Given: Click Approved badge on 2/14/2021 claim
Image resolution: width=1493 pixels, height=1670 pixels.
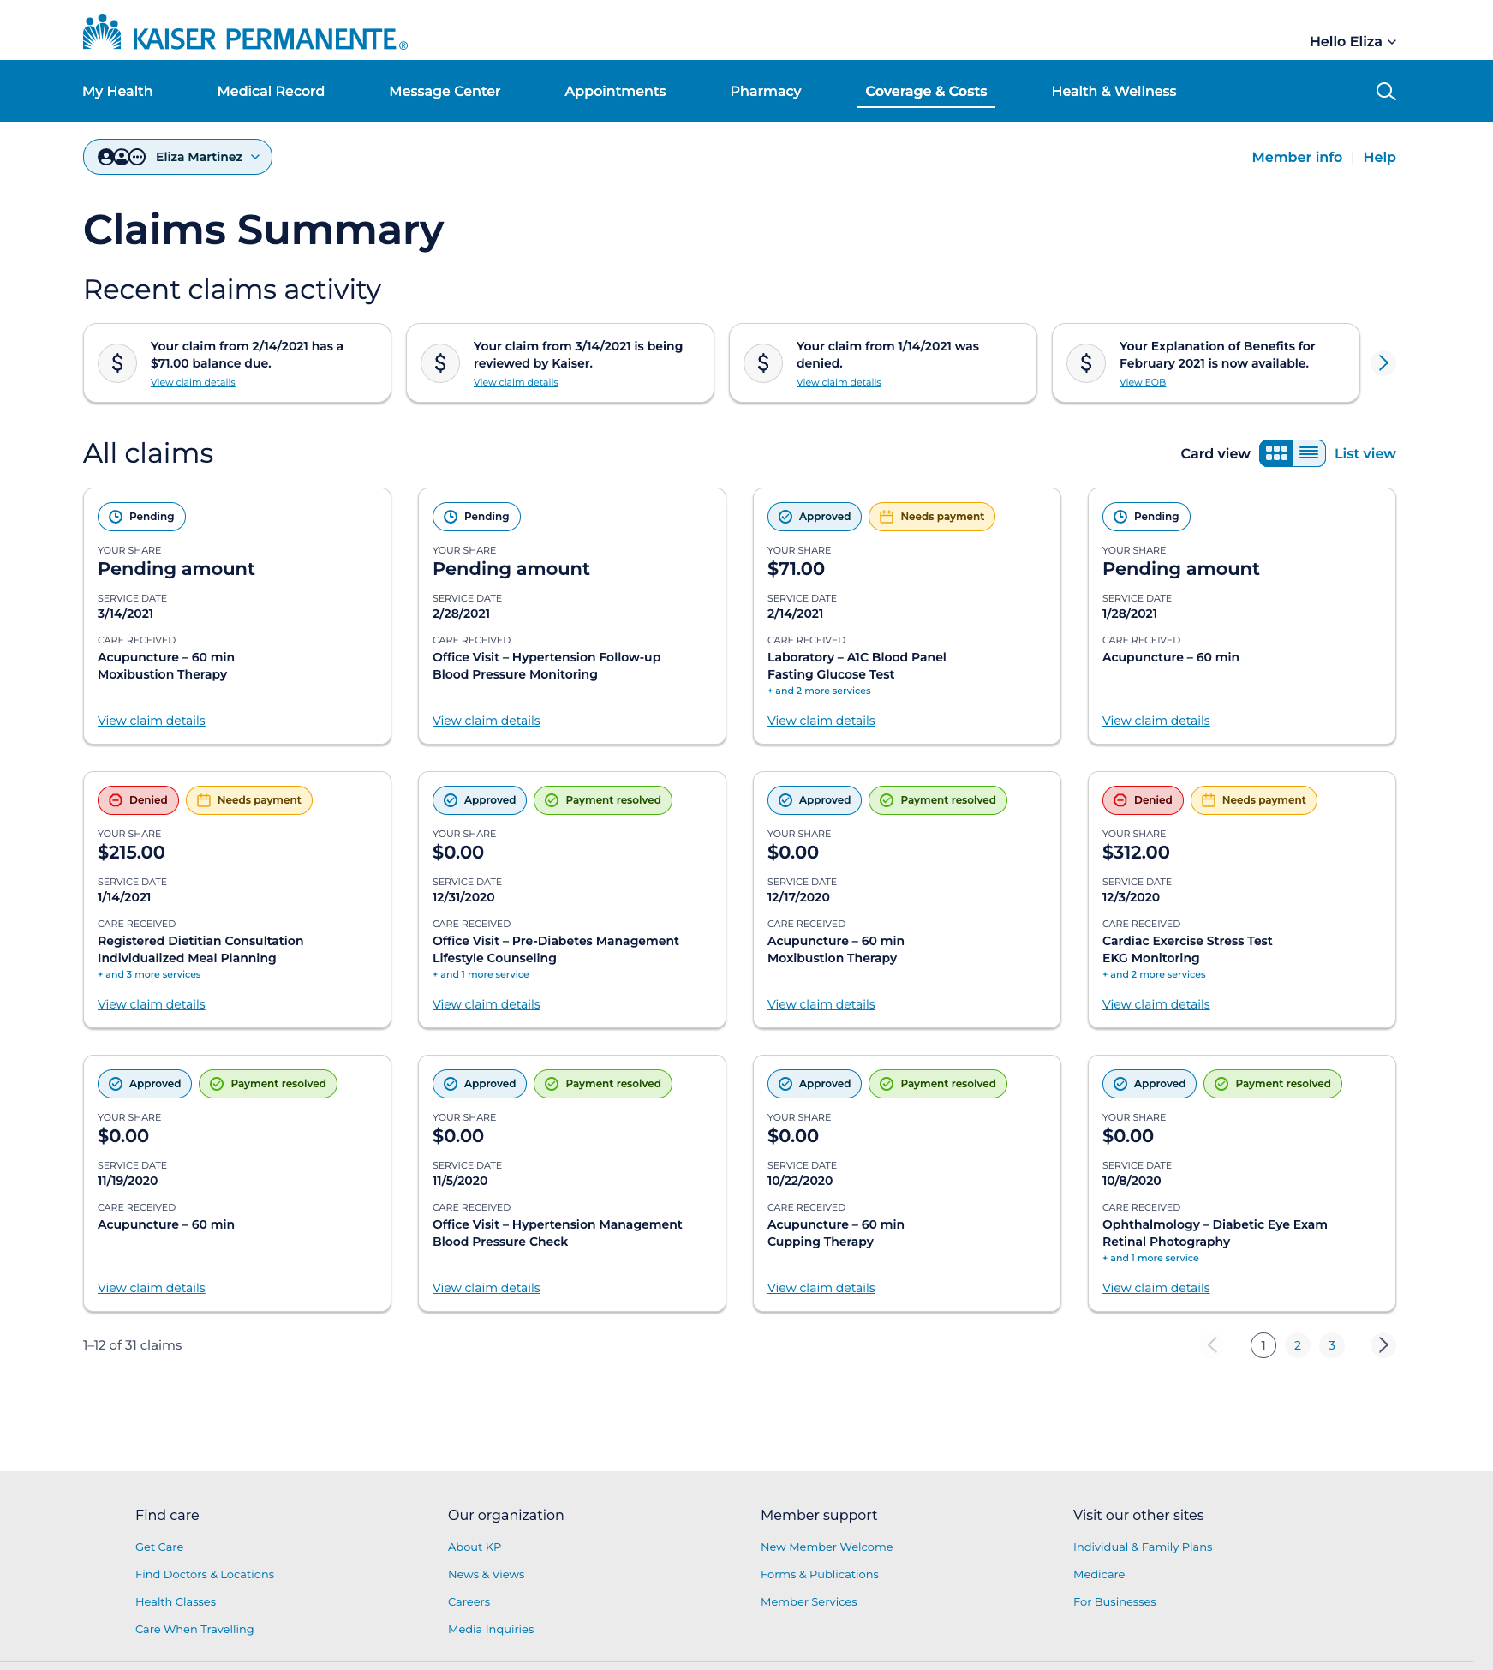Looking at the screenshot, I should click(x=815, y=517).
